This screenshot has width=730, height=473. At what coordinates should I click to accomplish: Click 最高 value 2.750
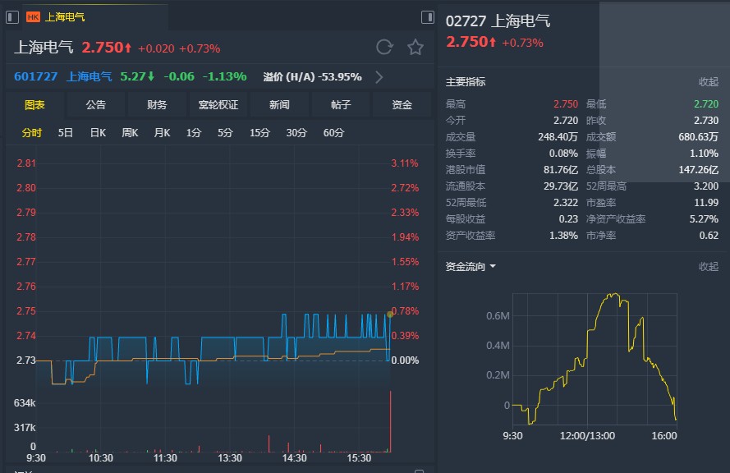pyautogui.click(x=566, y=103)
